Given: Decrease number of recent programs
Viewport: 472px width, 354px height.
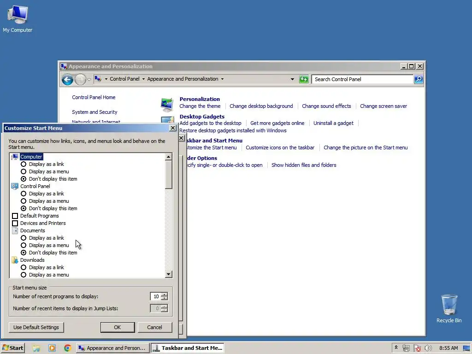Looking at the screenshot, I should click(x=165, y=298).
